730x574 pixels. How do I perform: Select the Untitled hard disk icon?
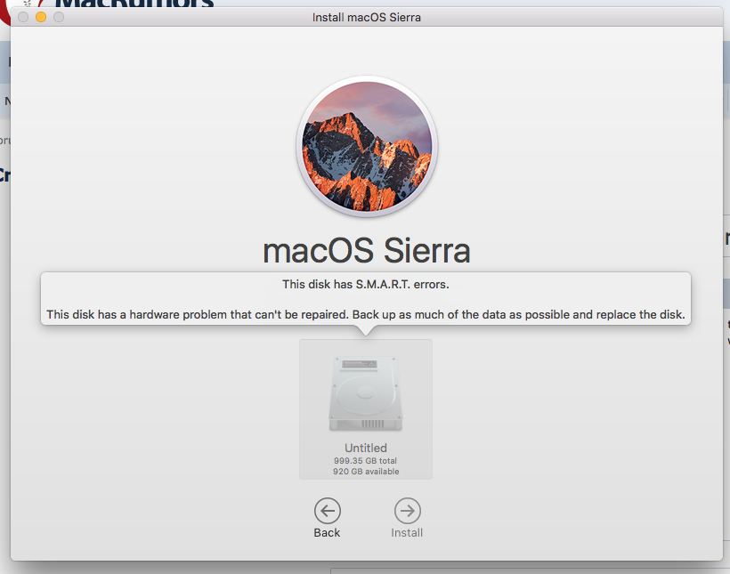pyautogui.click(x=366, y=394)
